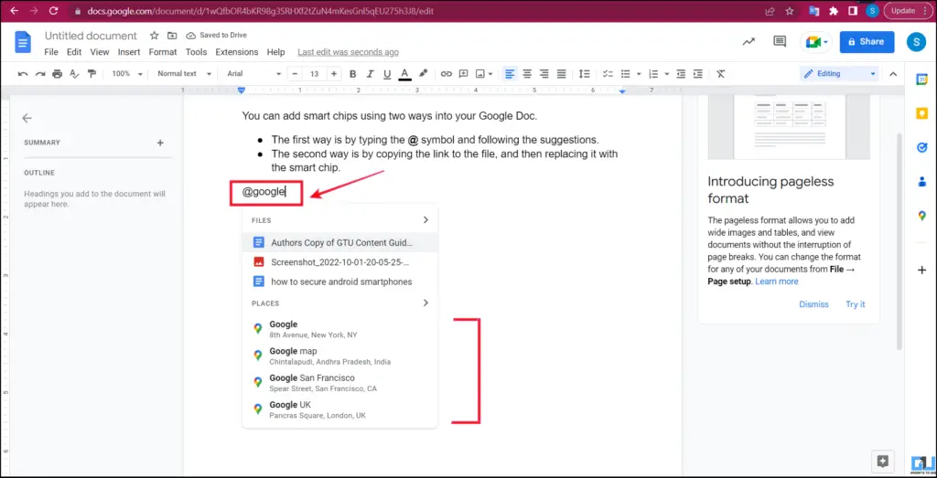This screenshot has height=478, width=937.
Task: Open the Format menu
Action: [x=163, y=52]
